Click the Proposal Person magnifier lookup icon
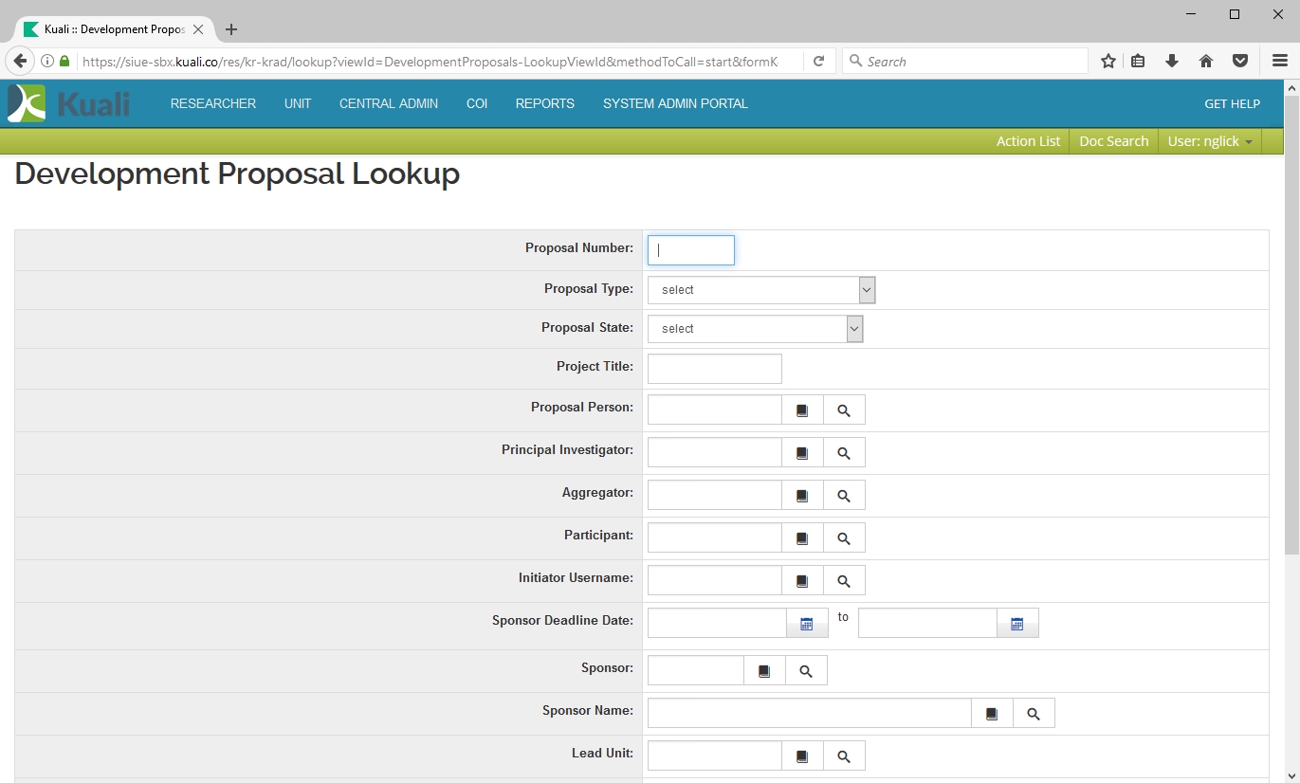This screenshot has height=783, width=1300. tap(844, 410)
